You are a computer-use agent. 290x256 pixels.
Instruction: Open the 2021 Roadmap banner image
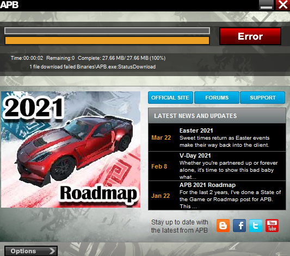tap(71, 149)
